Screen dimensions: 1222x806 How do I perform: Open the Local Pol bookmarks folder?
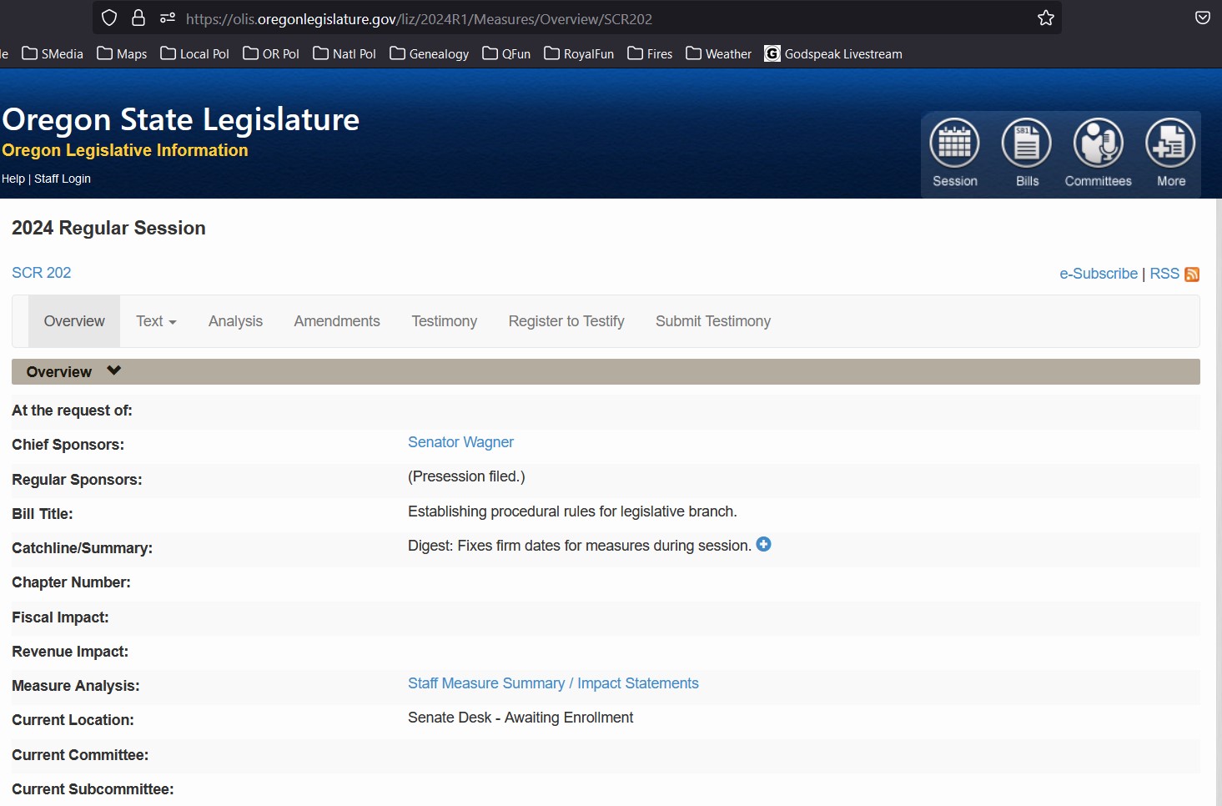click(194, 53)
